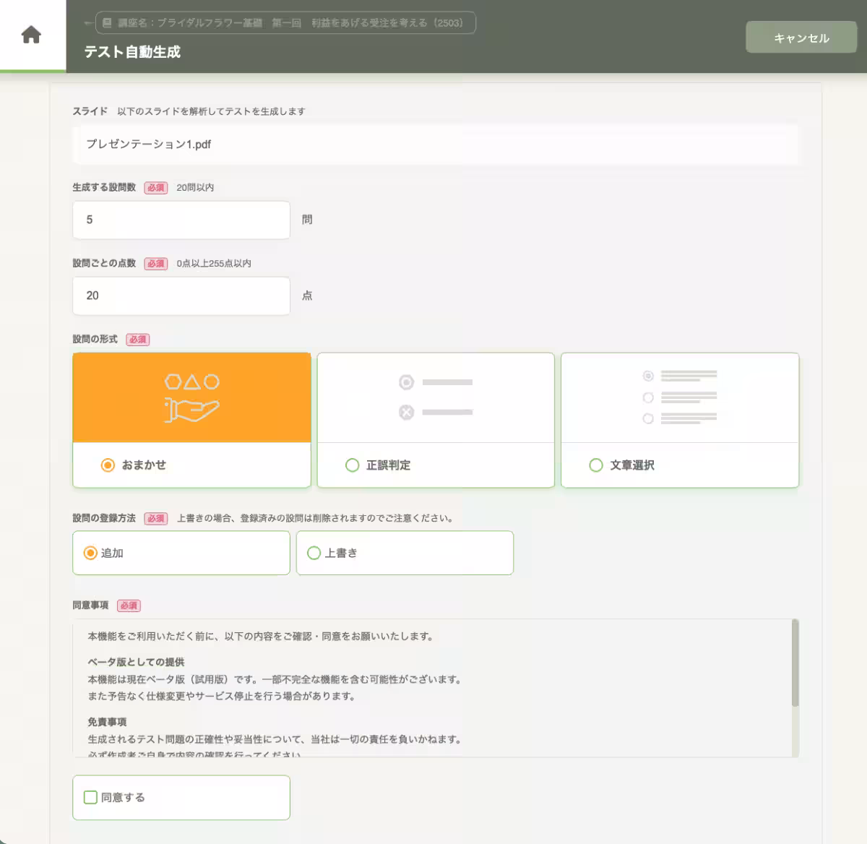
Task: Focus the 生成する設問数 input field
Action: pos(181,220)
